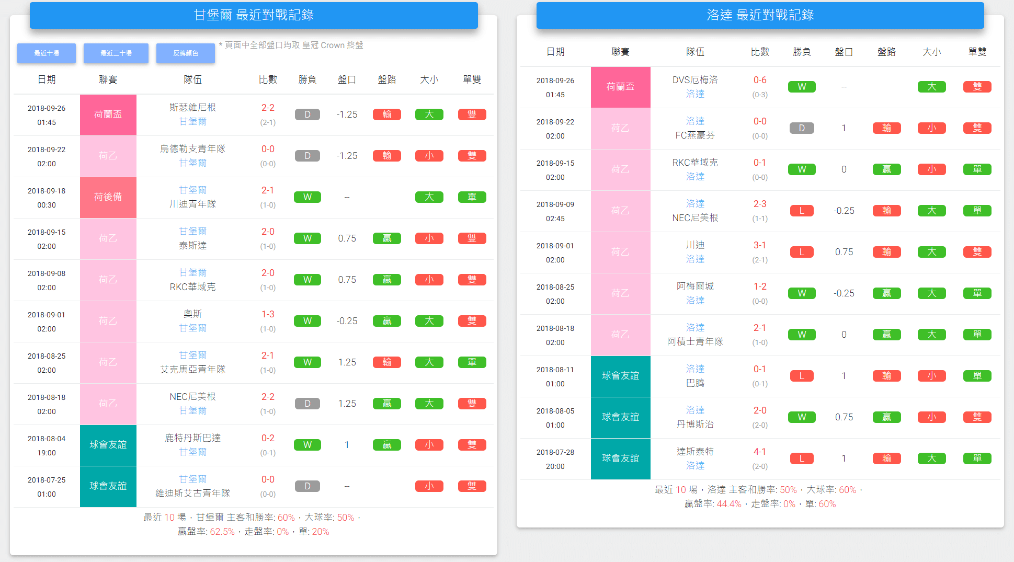Open the 洛達 link in the 丹博斯治 match row

695,410
